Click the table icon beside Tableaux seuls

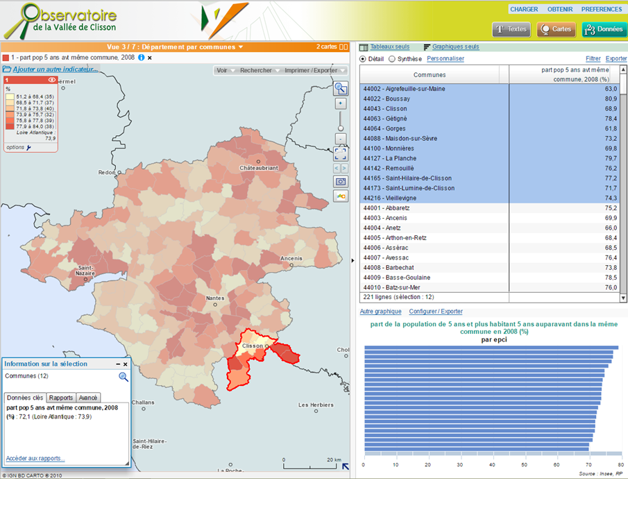364,47
